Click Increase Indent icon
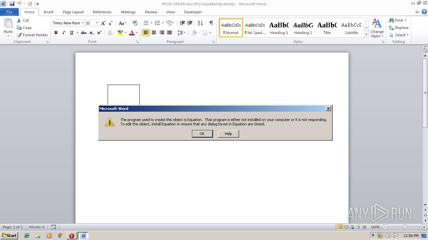The width and height of the screenshot is (428, 240). coord(190,23)
